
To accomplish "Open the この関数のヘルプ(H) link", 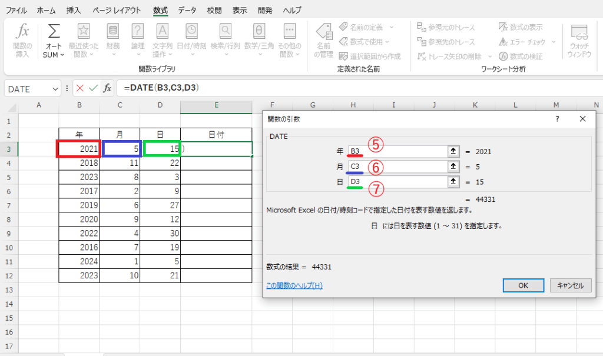I will click(x=294, y=285).
